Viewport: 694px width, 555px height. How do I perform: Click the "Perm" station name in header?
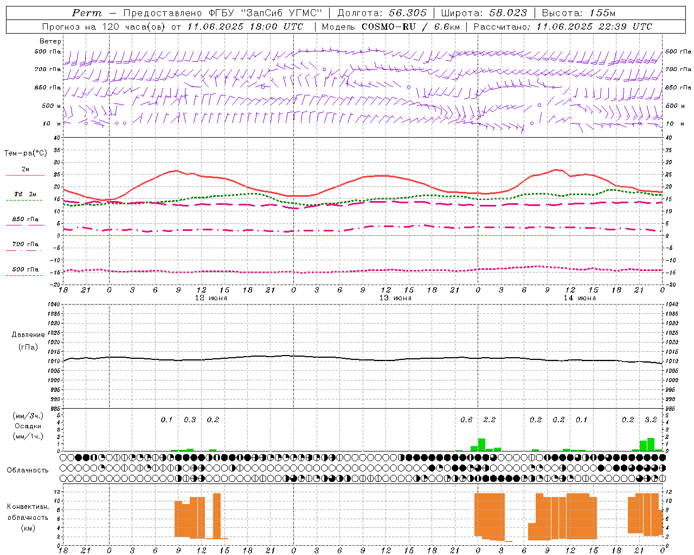[87, 13]
